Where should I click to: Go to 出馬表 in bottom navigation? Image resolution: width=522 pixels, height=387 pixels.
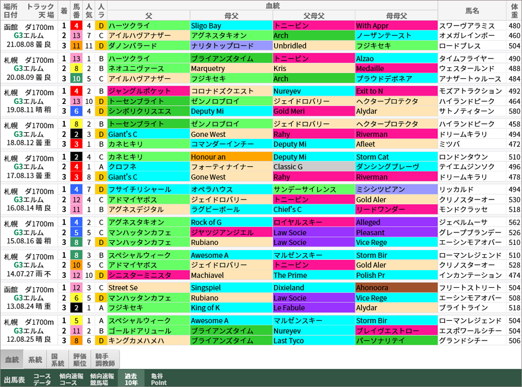click(x=14, y=379)
